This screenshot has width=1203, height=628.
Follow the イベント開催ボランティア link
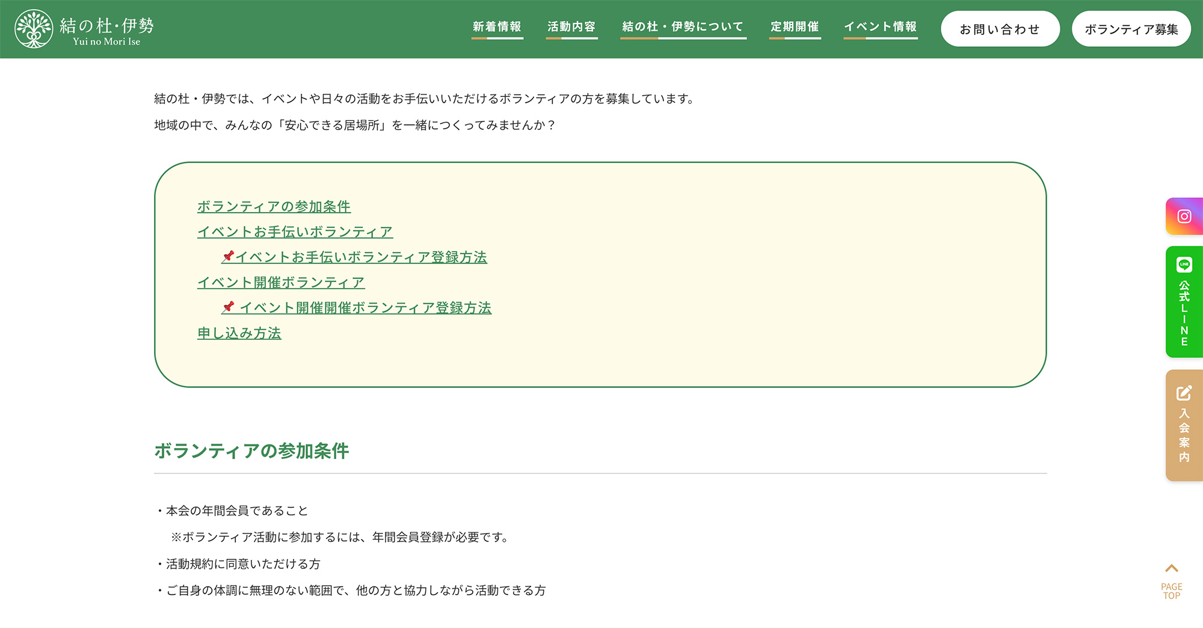pos(281,283)
